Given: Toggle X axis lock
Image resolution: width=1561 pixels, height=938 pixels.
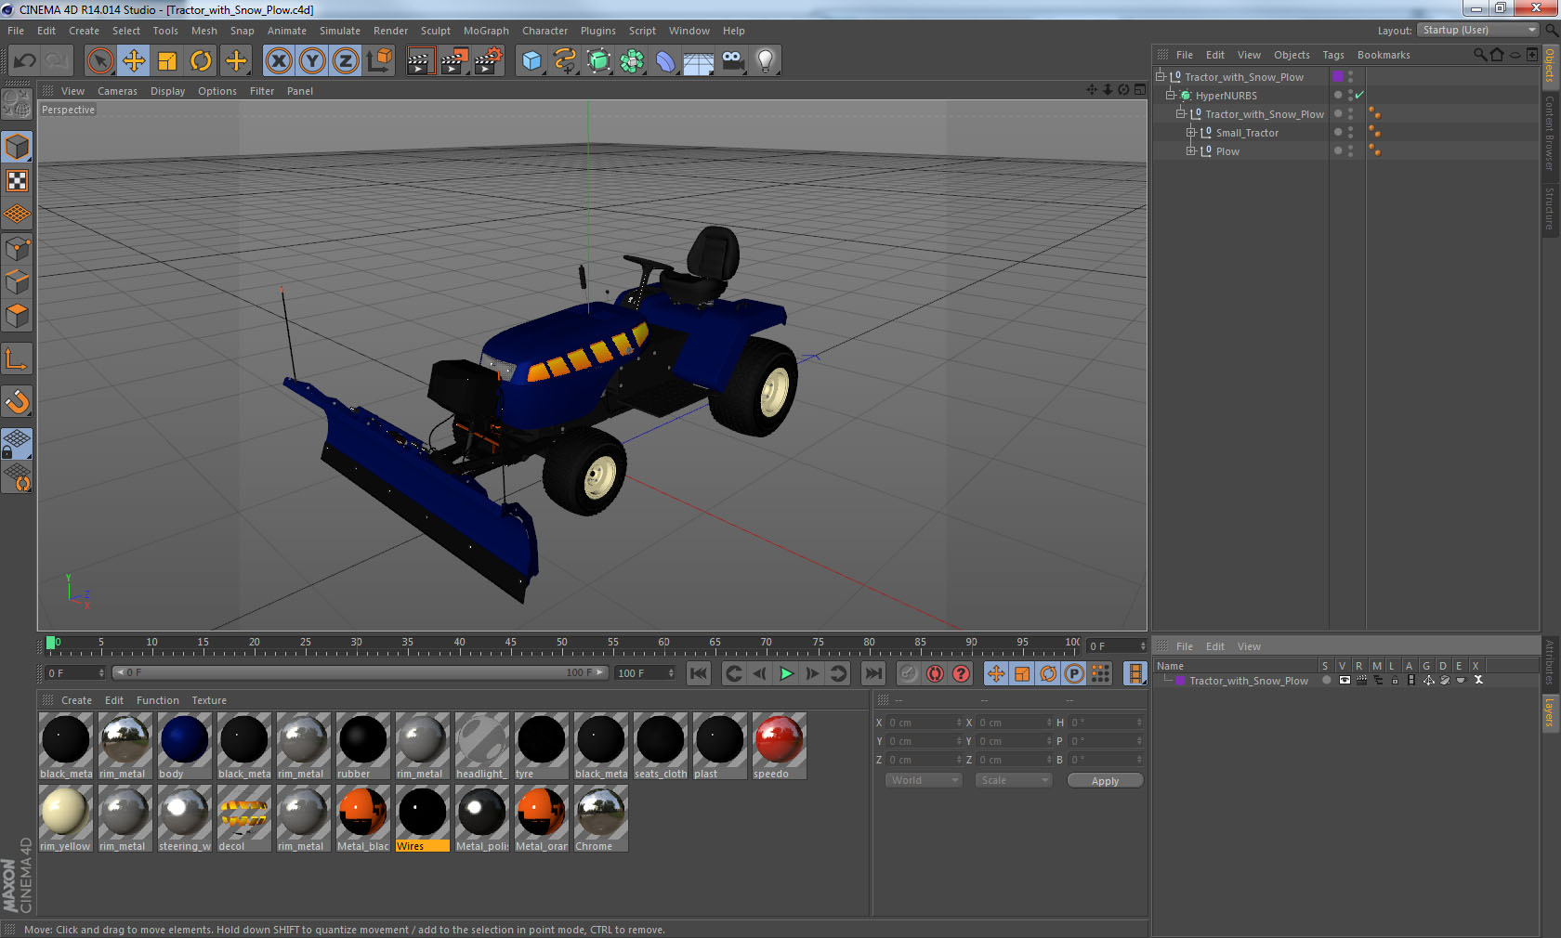Looking at the screenshot, I should tap(278, 61).
